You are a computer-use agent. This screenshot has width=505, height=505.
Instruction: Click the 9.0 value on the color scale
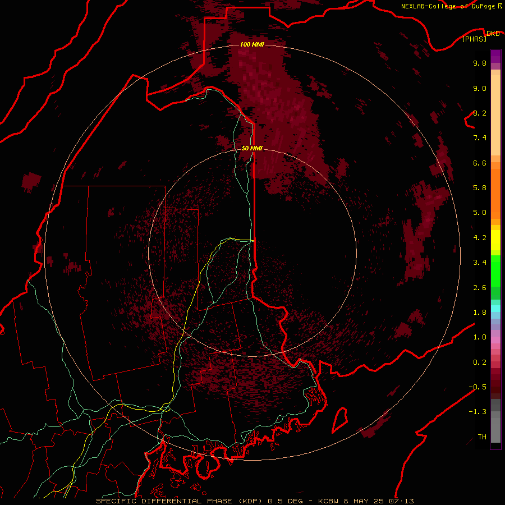tap(480, 88)
